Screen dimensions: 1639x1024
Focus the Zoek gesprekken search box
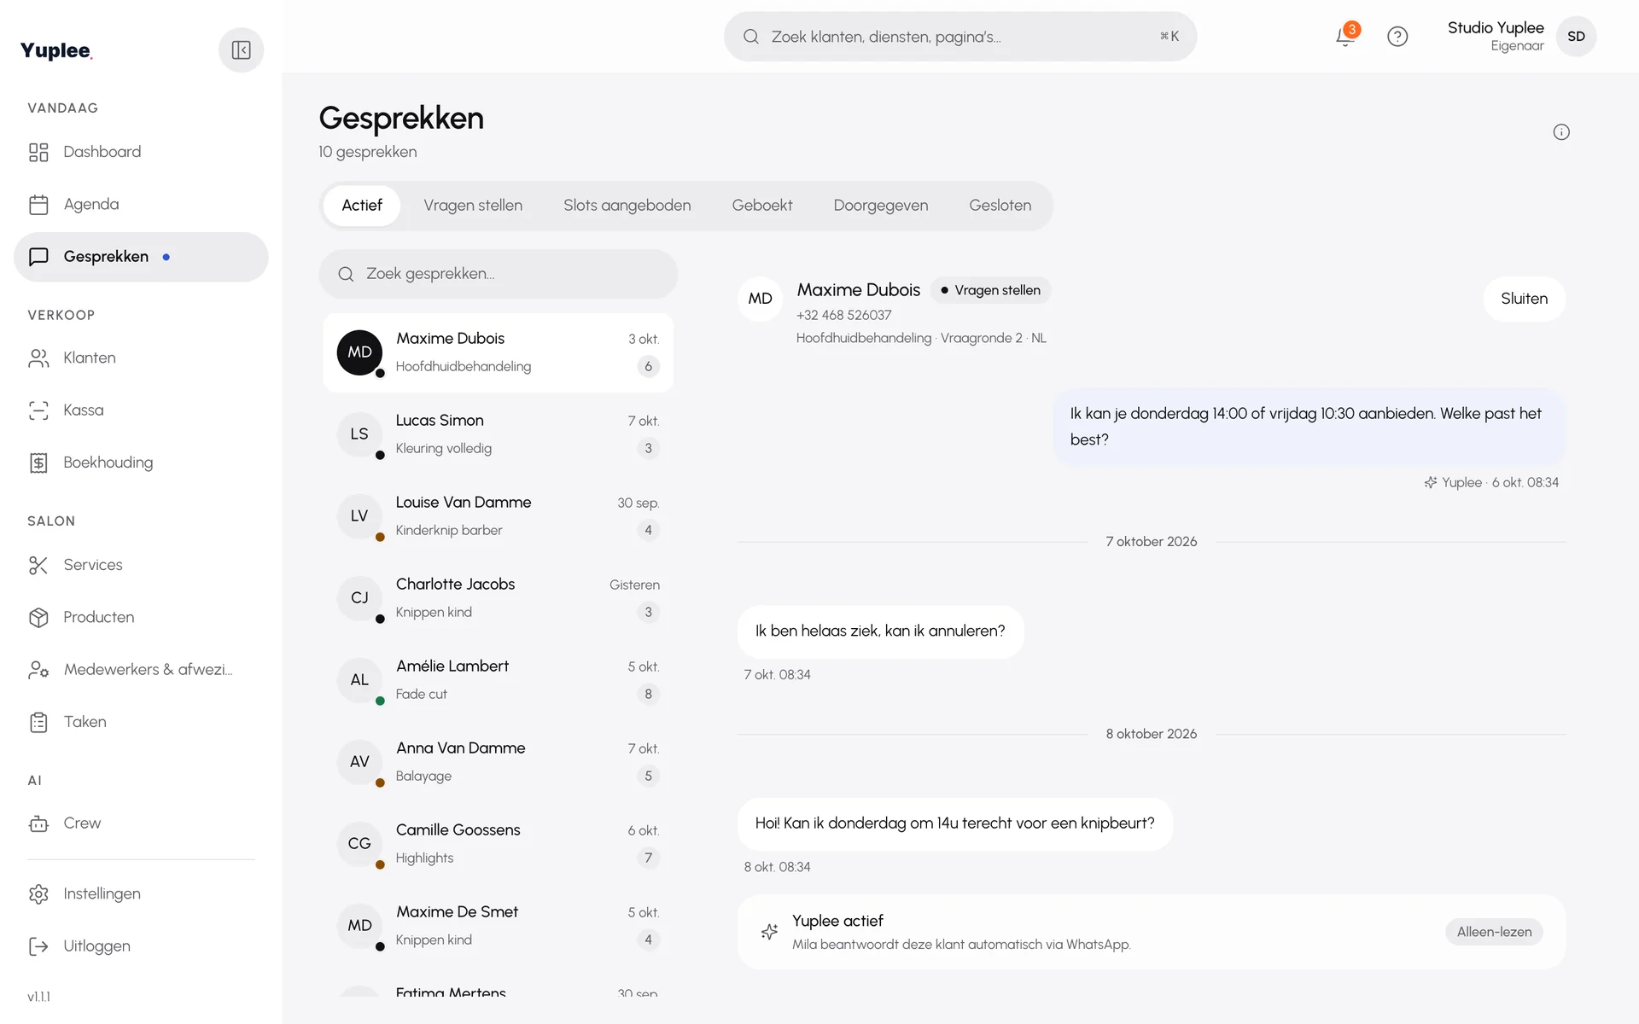(x=499, y=274)
